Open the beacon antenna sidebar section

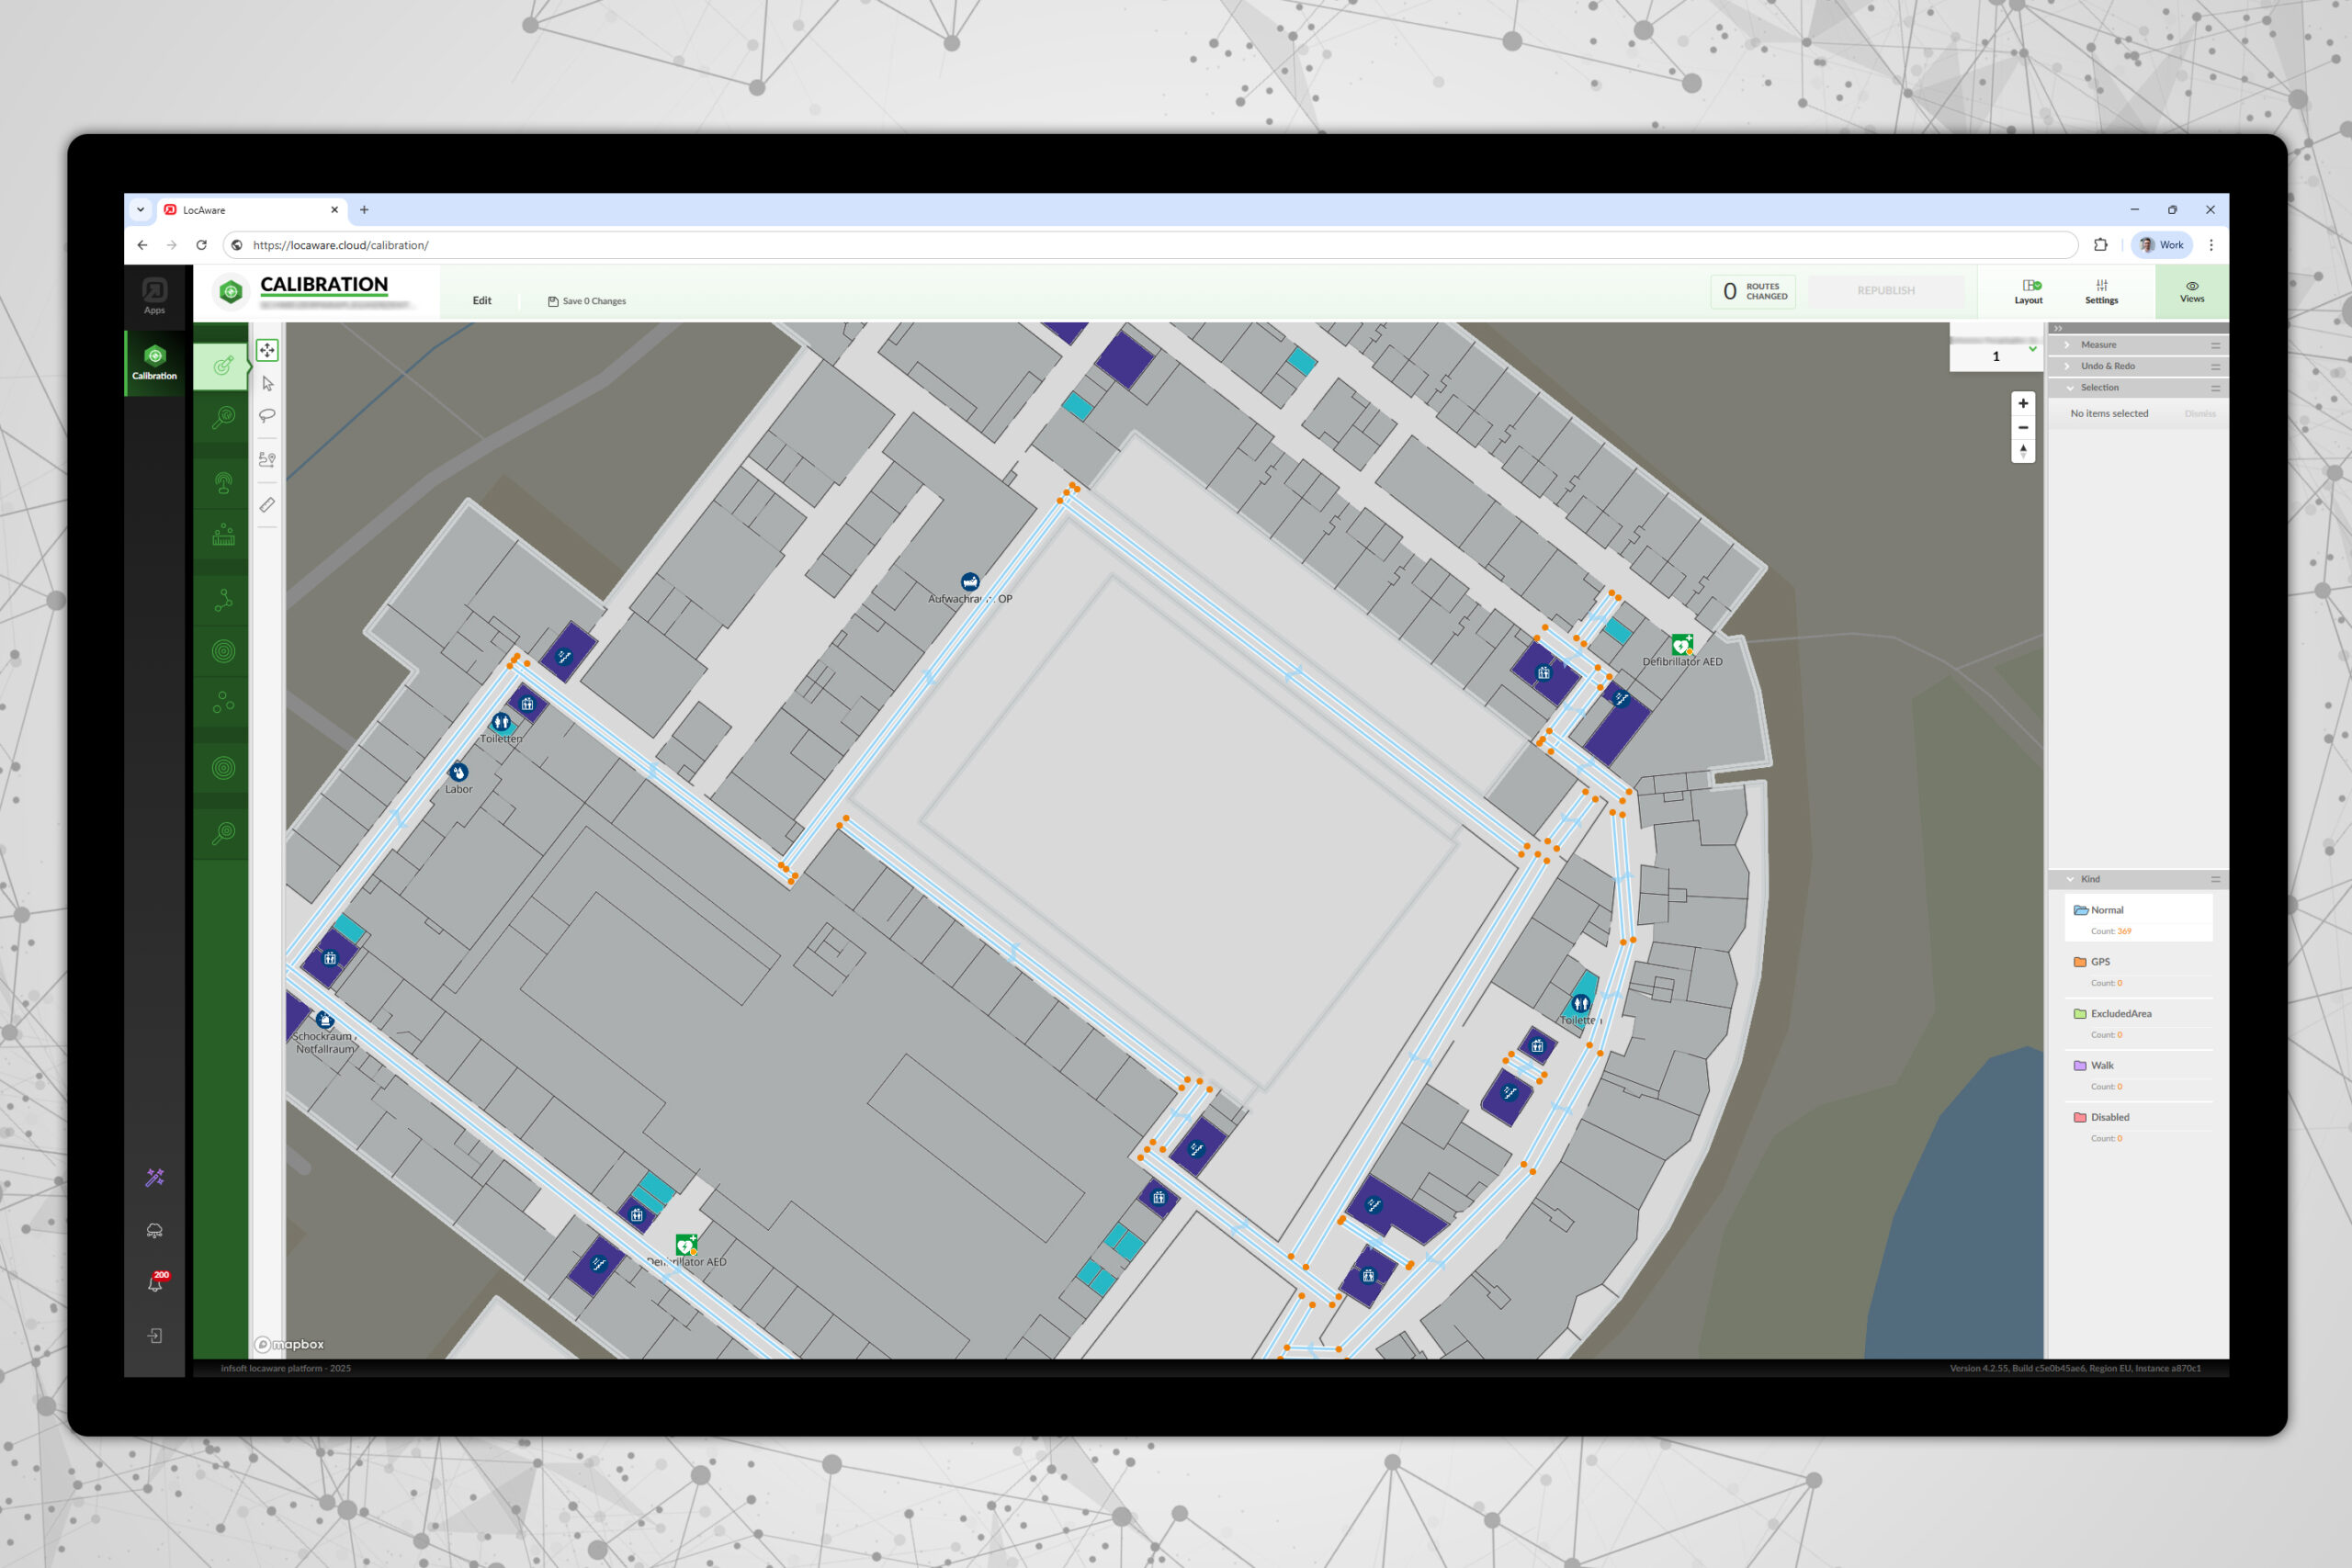[x=223, y=483]
